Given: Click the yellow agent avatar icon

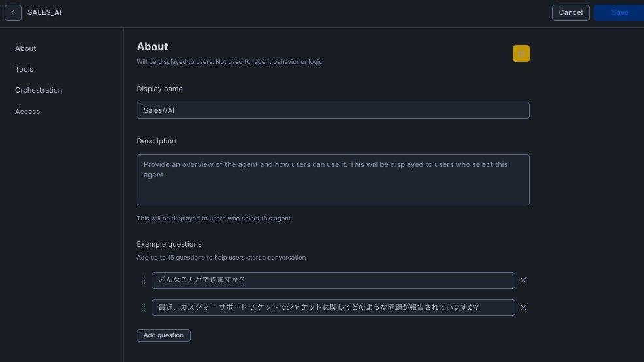Looking at the screenshot, I should 521,53.
